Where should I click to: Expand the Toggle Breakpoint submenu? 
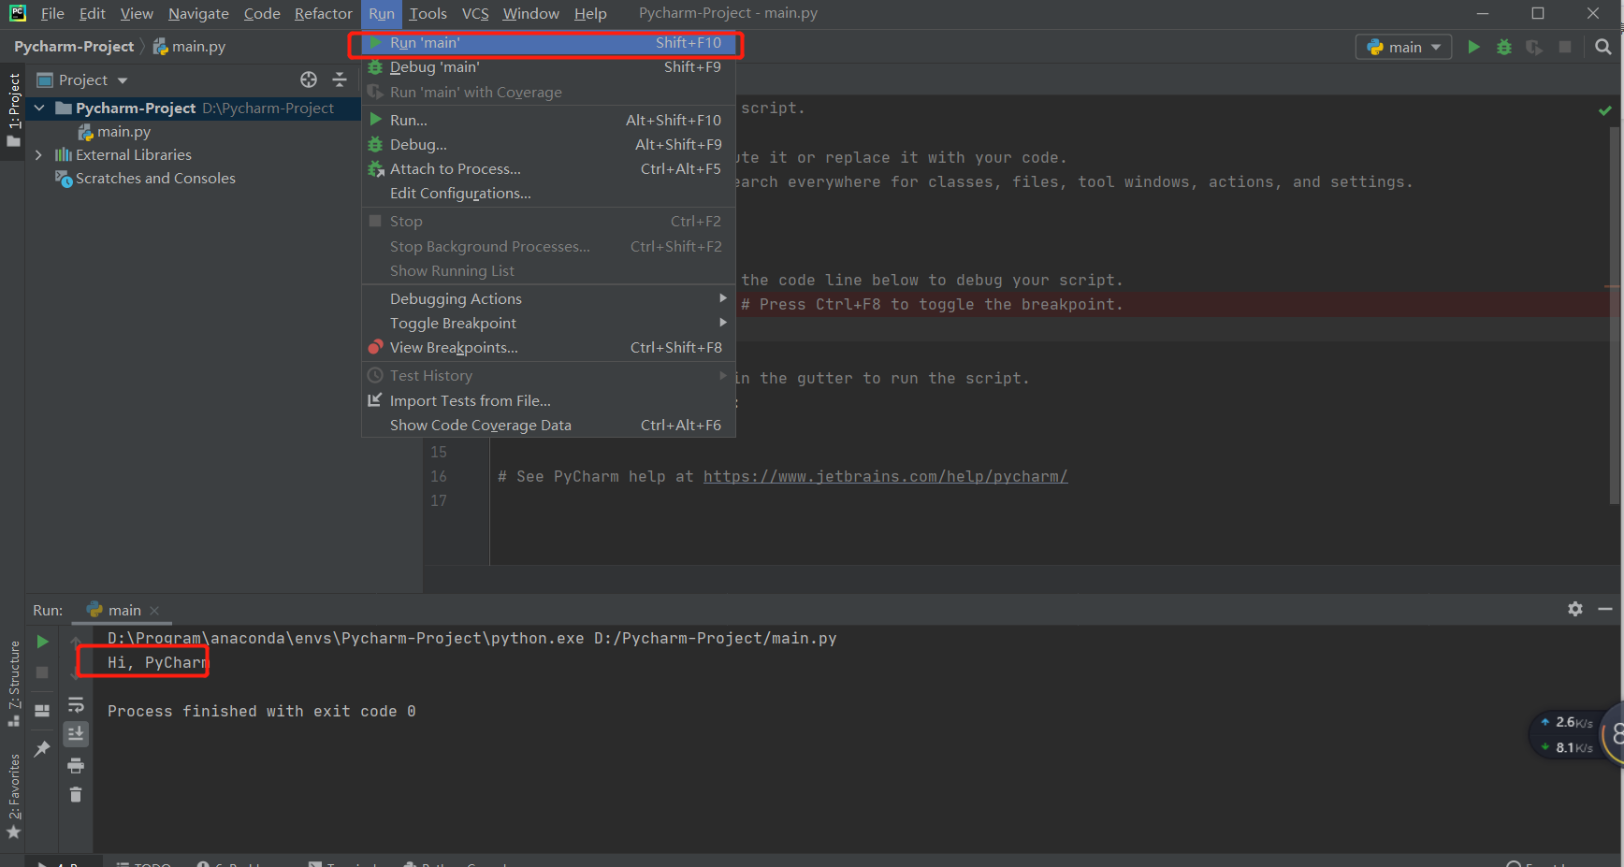pyautogui.click(x=548, y=323)
